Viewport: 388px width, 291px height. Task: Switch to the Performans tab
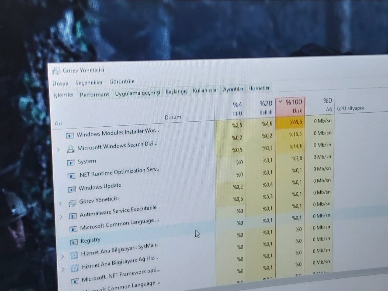point(95,94)
